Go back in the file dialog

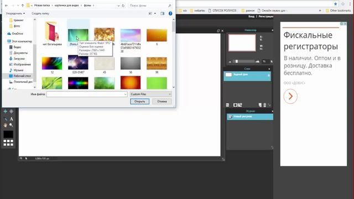[x=6, y=6]
